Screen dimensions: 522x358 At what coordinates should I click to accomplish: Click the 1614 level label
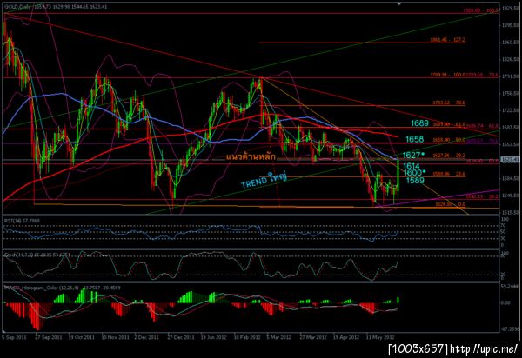tap(412, 166)
